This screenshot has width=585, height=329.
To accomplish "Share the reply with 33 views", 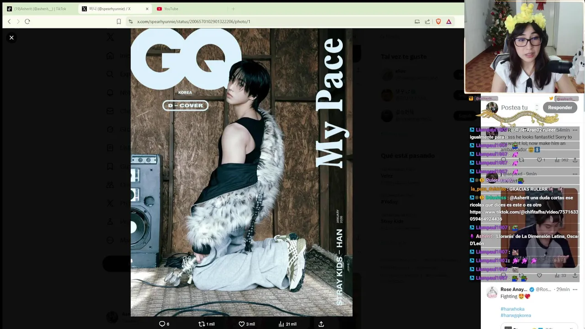I will (575, 276).
